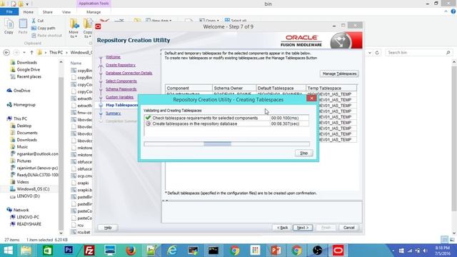The height and width of the screenshot is (257, 457).
Task: Go to Schema Passwords step link
Action: 121,89
